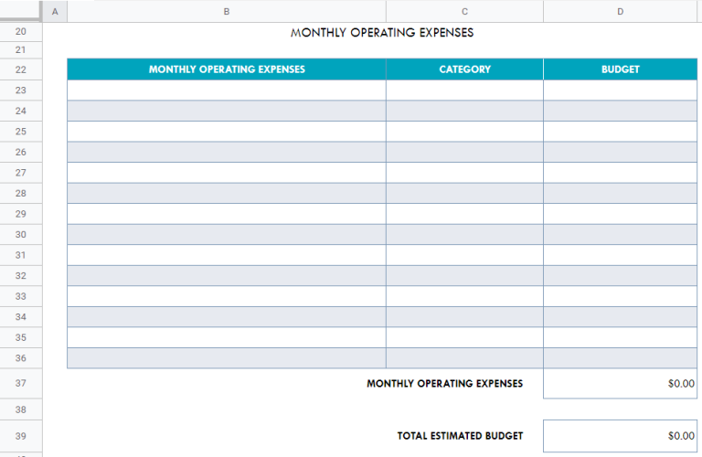Click row 21 header
The width and height of the screenshot is (702, 457).
pos(21,50)
